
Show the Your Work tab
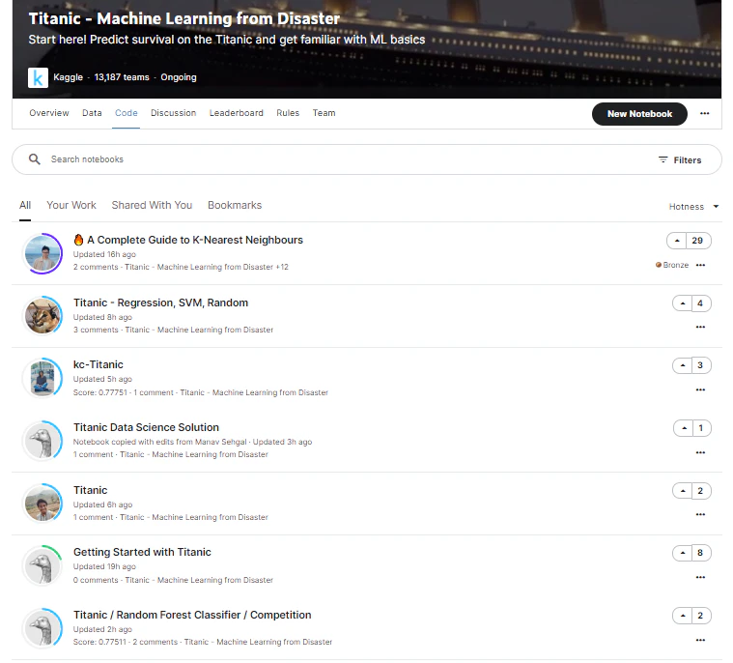pyautogui.click(x=71, y=206)
